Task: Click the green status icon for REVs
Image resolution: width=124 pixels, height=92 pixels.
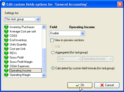Action: coord(6,53)
